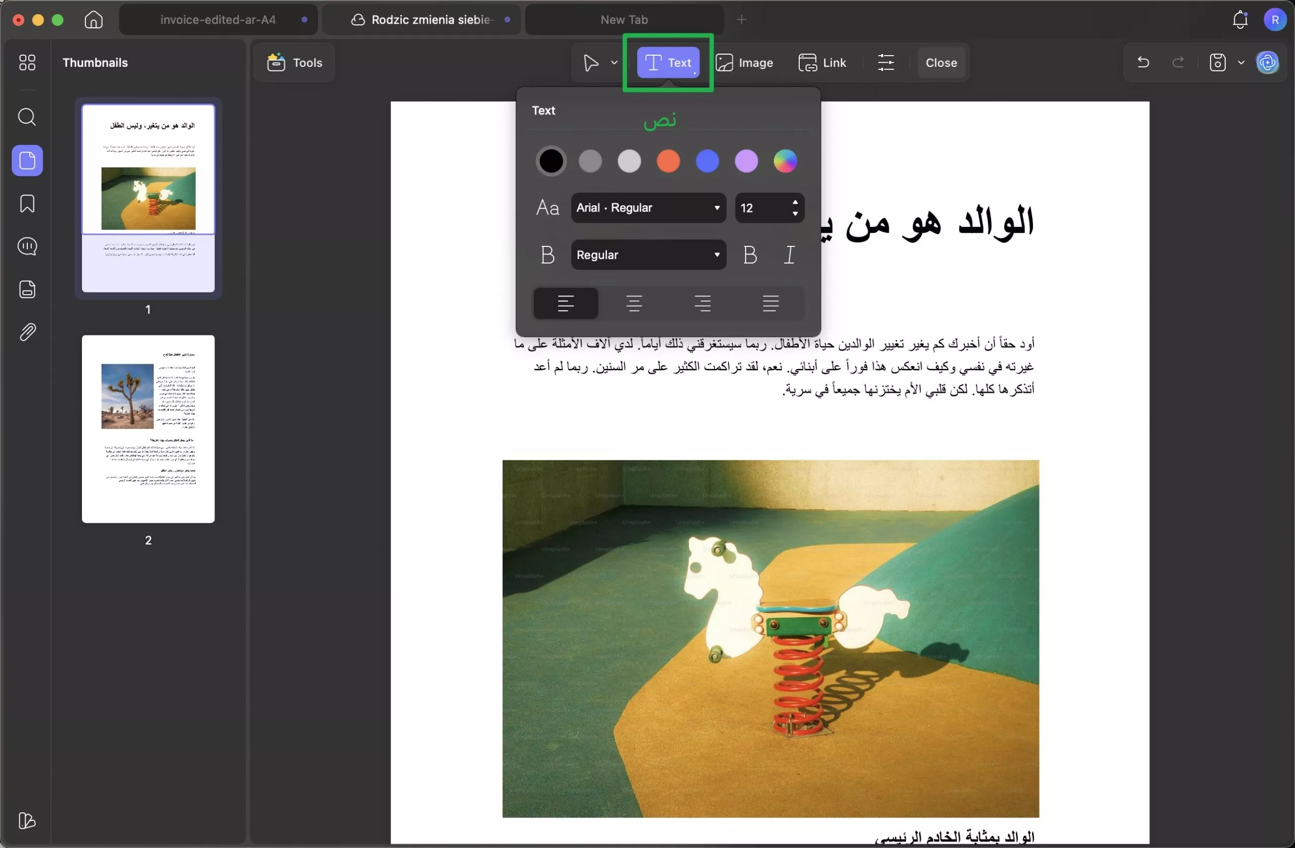Open the Arial Regular font dropdown
This screenshot has width=1295, height=848.
[x=647, y=208]
